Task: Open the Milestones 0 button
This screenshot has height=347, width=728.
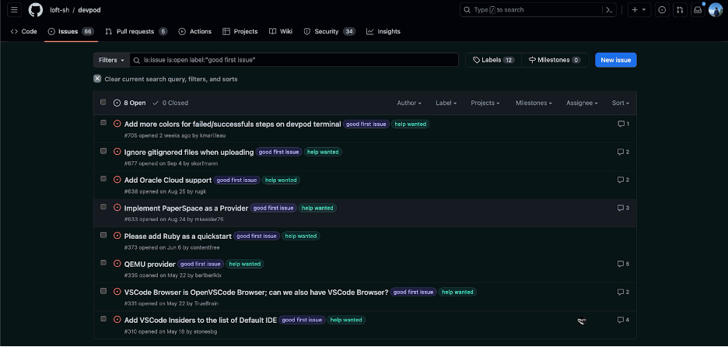Action: tap(555, 60)
